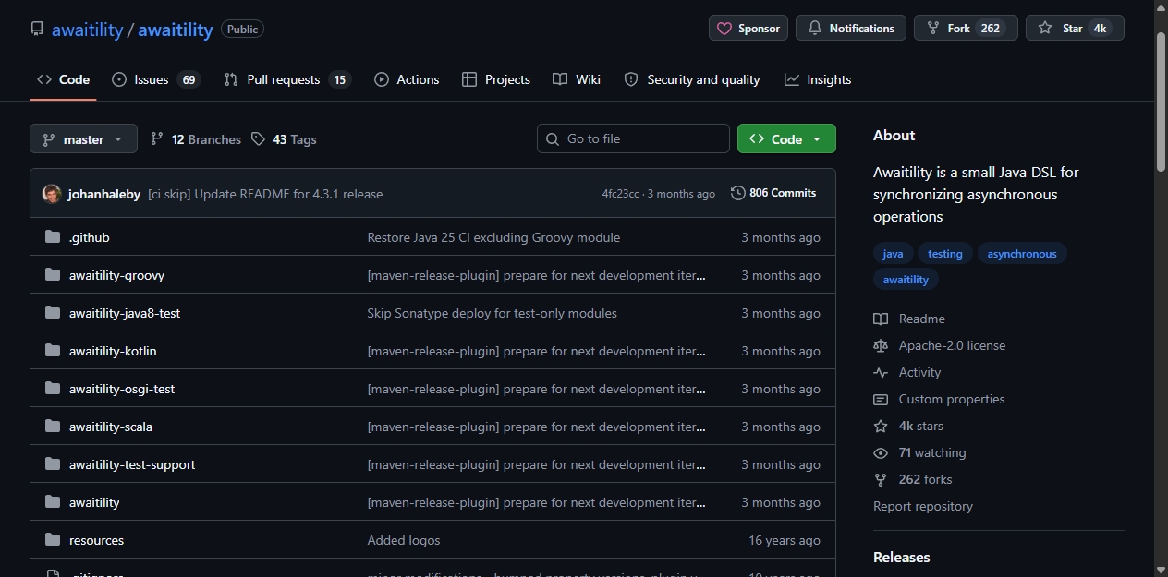Viewport: 1168px width, 577px height.
Task: Click the folder icon for awaitility-test-support
Action: (x=53, y=464)
